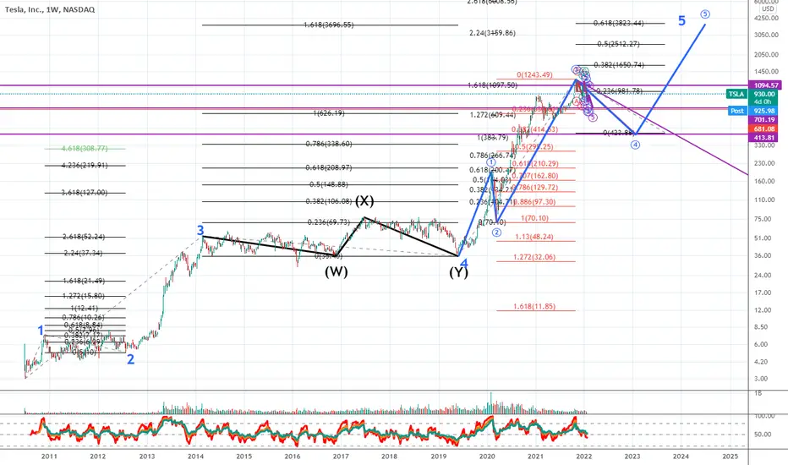Click the USD currency label on price axis
788x465 pixels.
point(768,9)
